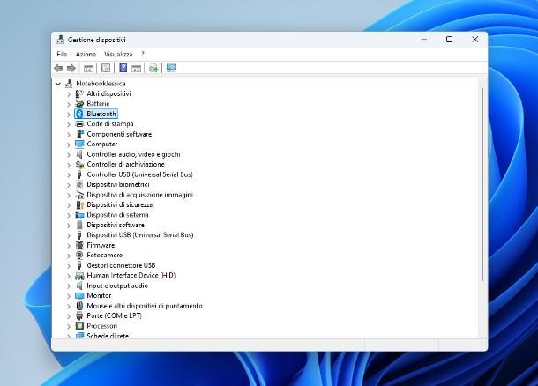Viewport: 538px width, 386px height.
Task: Minimize the Gestione dispositivi window
Action: click(424, 40)
